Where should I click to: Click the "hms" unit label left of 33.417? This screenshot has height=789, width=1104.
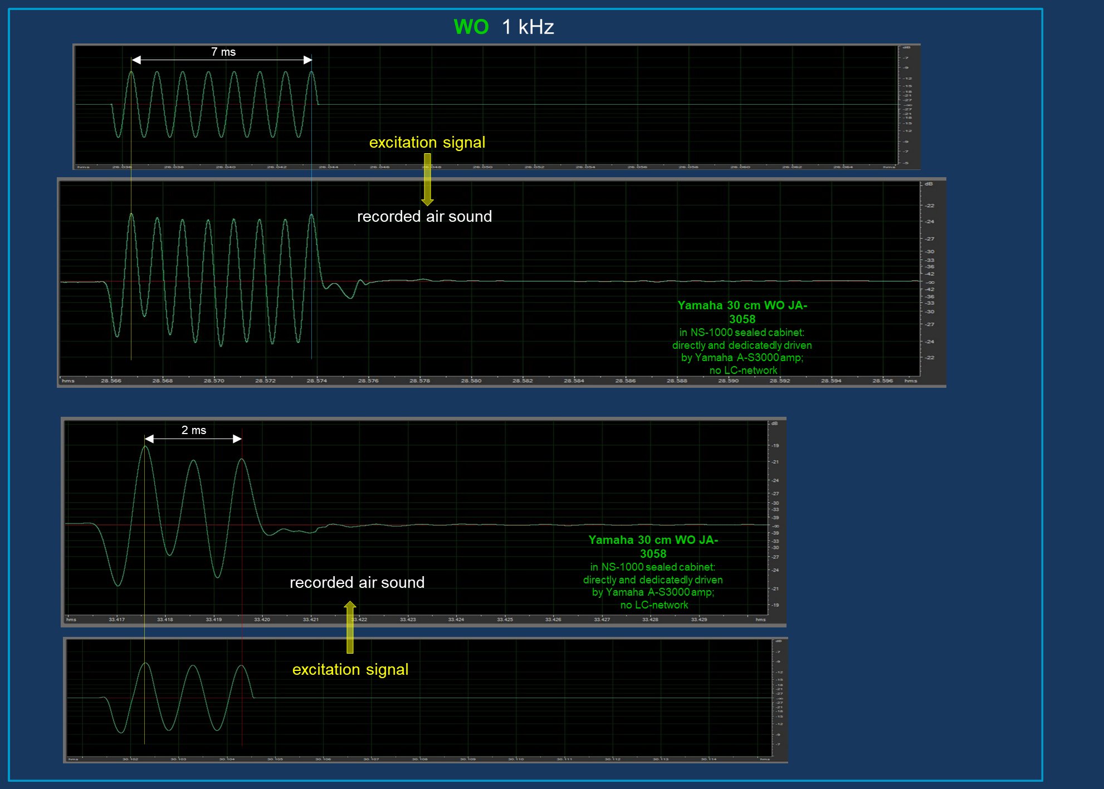[71, 620]
